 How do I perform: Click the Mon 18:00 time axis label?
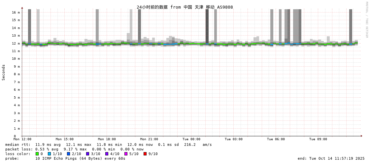point(107,139)
